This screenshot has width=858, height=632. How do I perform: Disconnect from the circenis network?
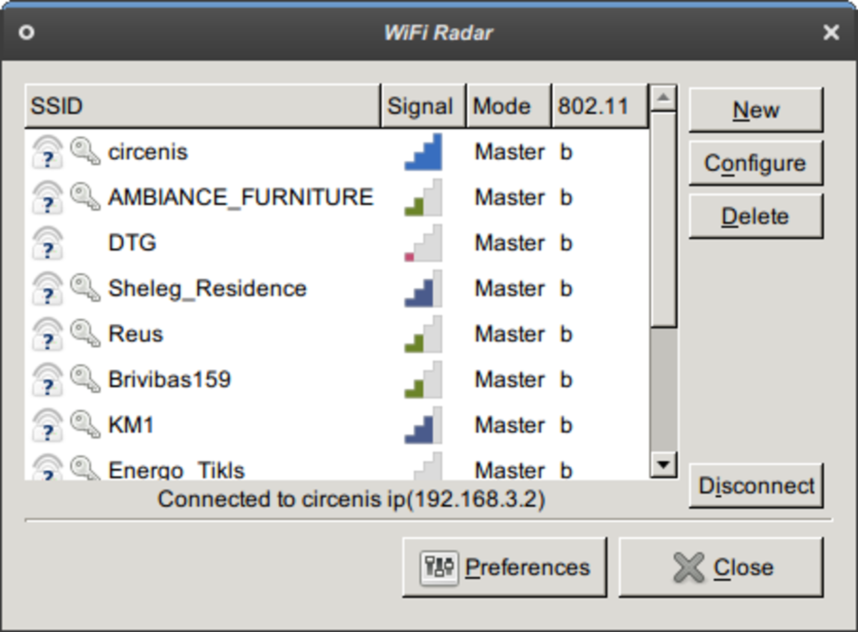[756, 486]
